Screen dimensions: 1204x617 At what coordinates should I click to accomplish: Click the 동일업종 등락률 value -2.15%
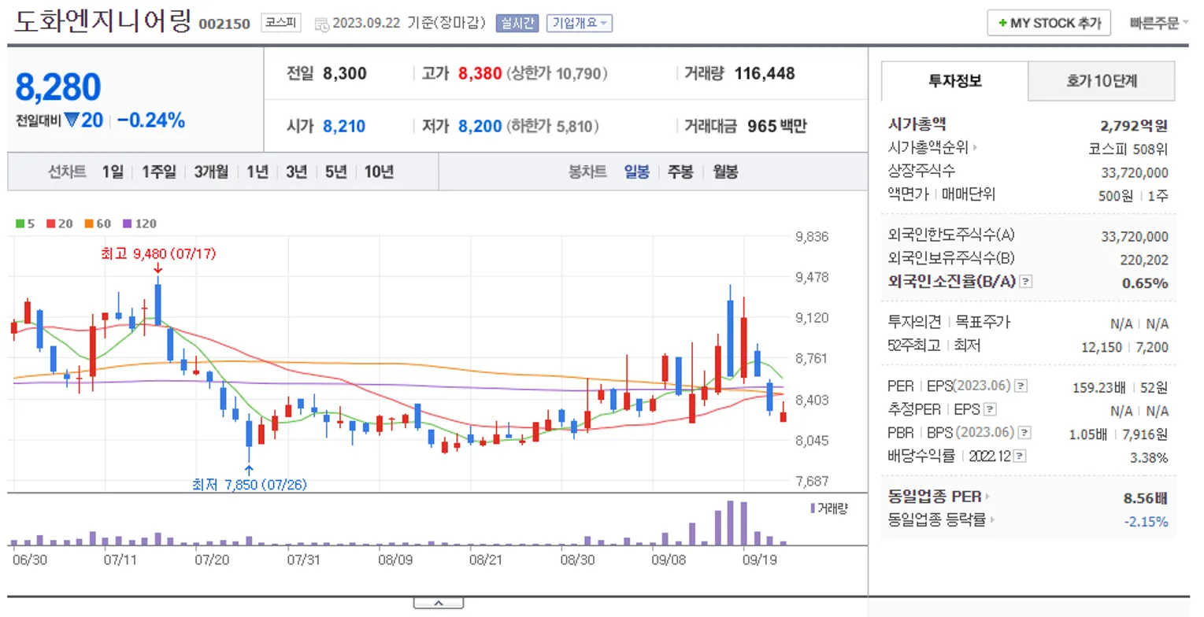click(x=1147, y=521)
